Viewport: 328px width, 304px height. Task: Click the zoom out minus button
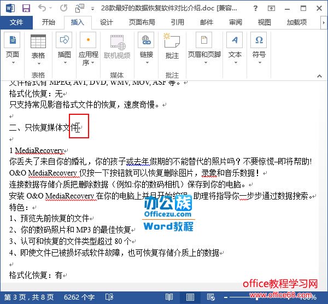click(226, 297)
